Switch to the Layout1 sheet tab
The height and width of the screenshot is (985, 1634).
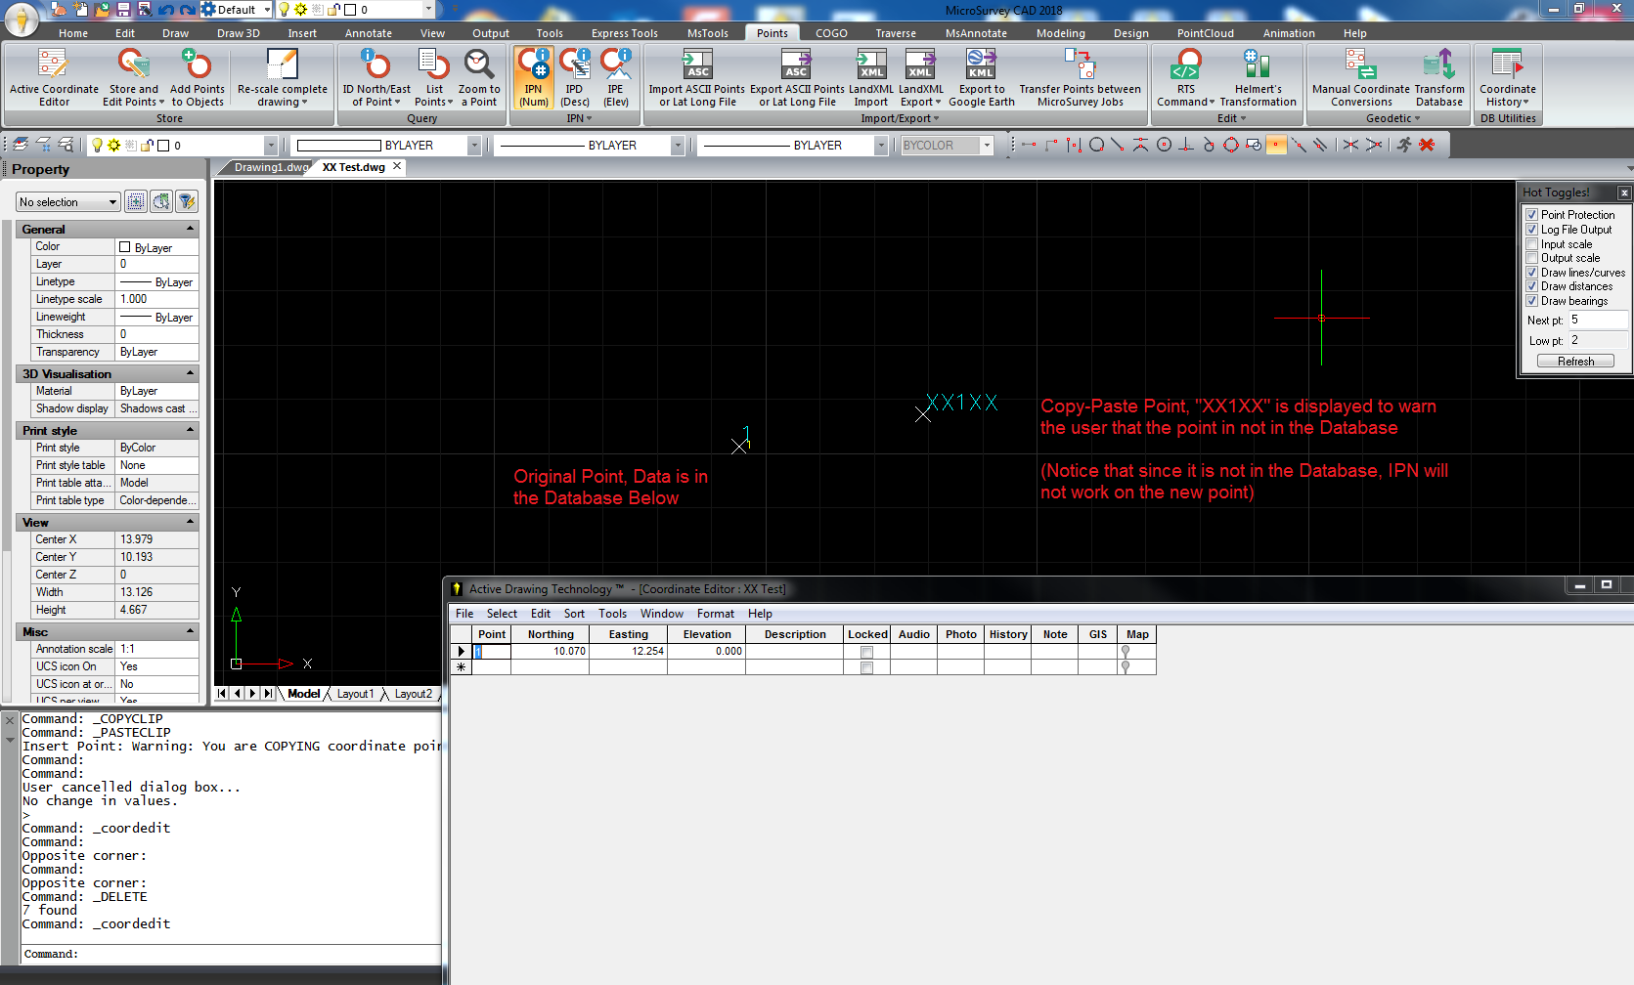click(x=355, y=694)
